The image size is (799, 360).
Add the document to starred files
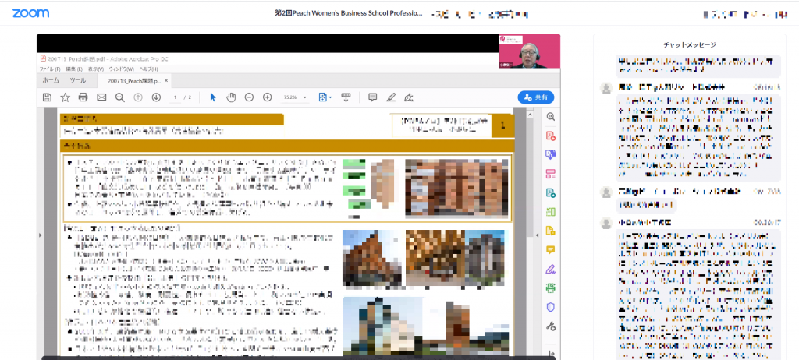pos(66,97)
